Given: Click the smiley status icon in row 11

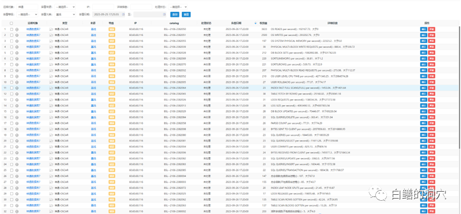Looking at the screenshot, I should click(x=17, y=88).
